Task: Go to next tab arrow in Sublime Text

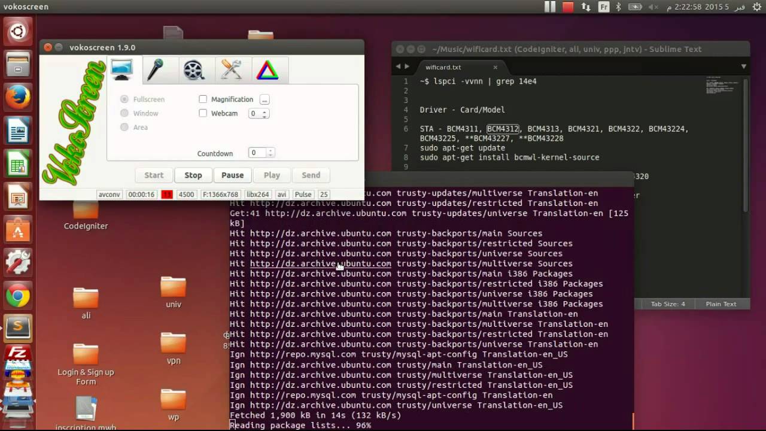Action: pyautogui.click(x=408, y=66)
